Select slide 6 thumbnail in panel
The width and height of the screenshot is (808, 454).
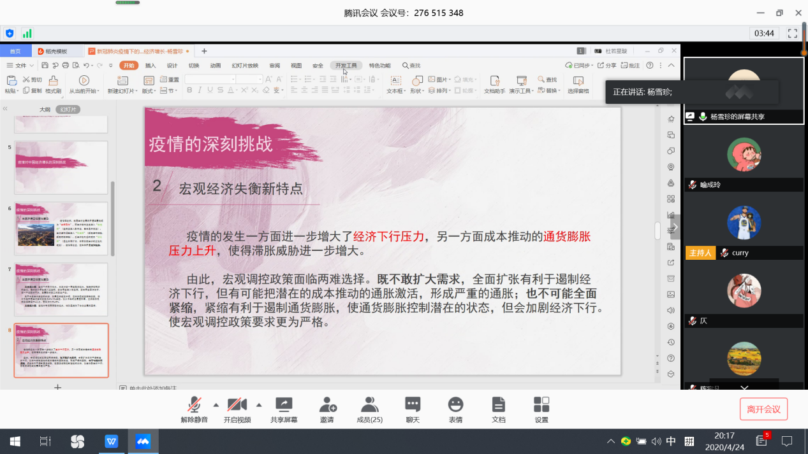pyautogui.click(x=61, y=229)
